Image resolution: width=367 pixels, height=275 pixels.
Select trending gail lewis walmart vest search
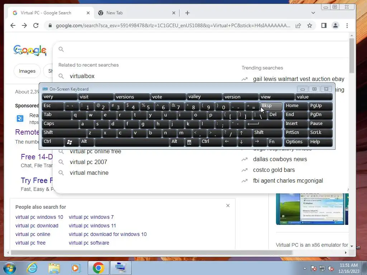click(299, 79)
